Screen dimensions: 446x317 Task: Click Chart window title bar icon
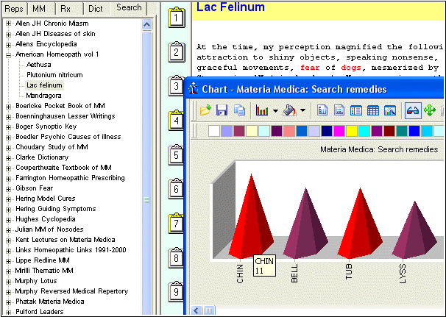pyautogui.click(x=194, y=88)
